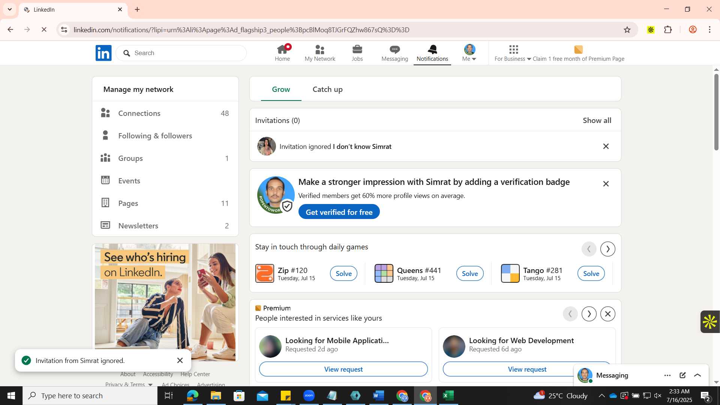View request for Web Development
The image size is (720, 405).
click(x=527, y=369)
